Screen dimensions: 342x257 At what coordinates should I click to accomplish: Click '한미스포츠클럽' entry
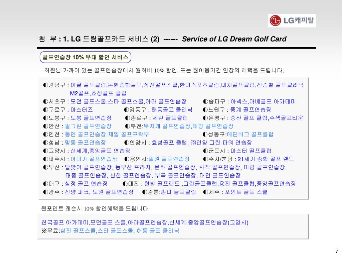199,85
